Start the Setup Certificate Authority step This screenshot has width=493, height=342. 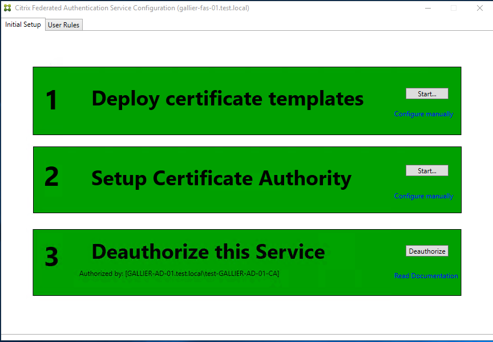pos(427,170)
